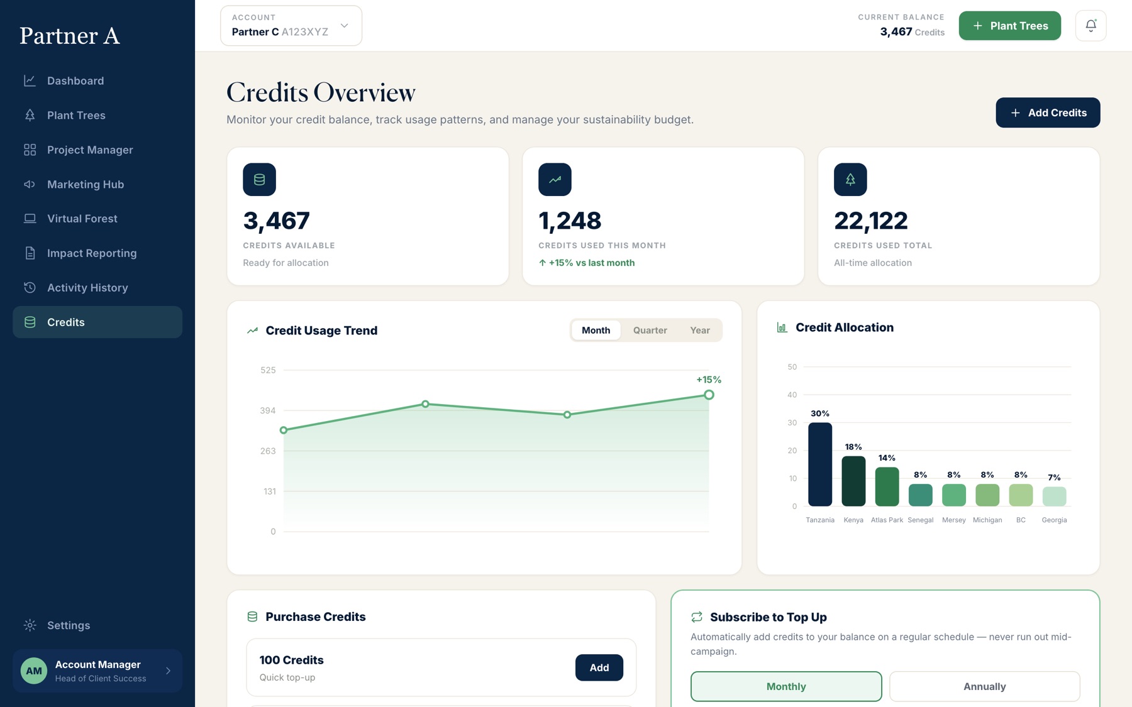
Task: Expand the Account Manager chevron
Action: pyautogui.click(x=168, y=671)
